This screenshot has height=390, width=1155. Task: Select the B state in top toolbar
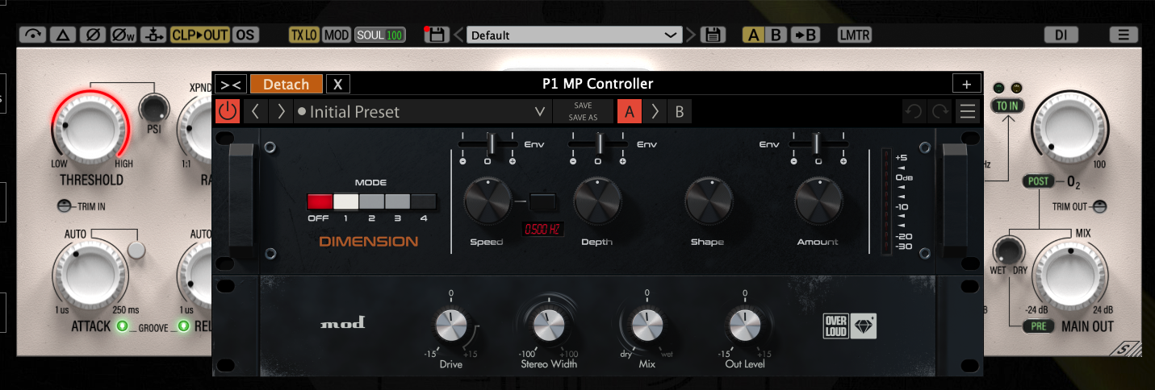776,35
